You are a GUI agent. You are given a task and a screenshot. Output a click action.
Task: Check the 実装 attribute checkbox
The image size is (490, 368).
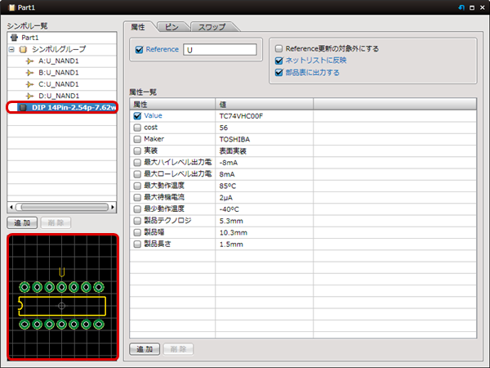(x=137, y=150)
